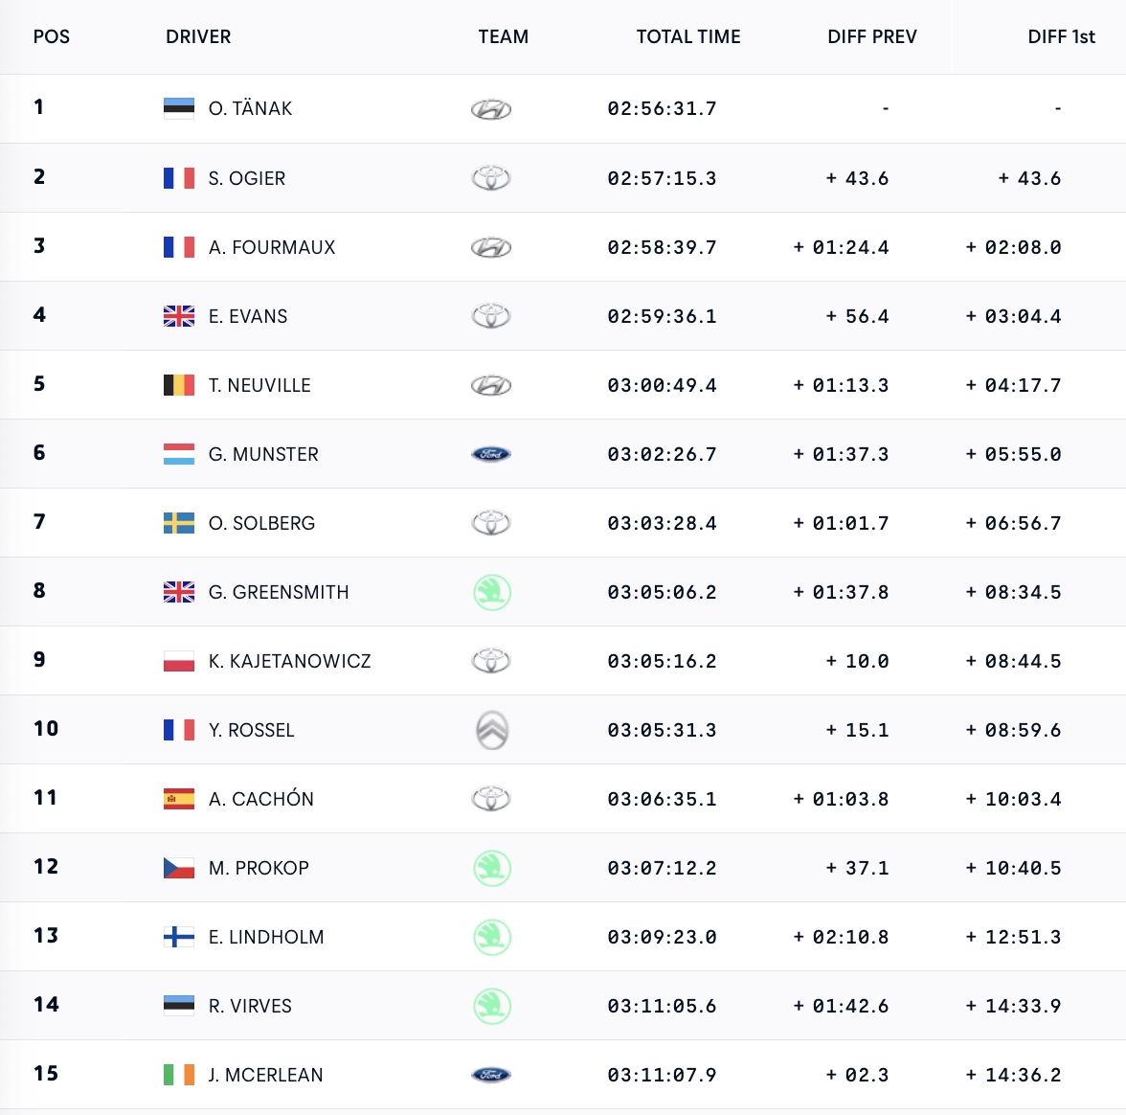Image resolution: width=1126 pixels, height=1115 pixels.
Task: Open driver A. Fourmaux's name link
Action: tap(272, 247)
